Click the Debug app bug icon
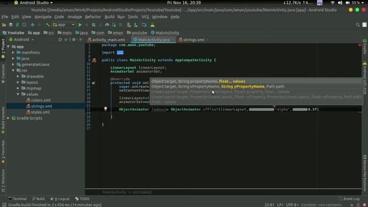Screen dimensions: 368x207 [94, 25]
